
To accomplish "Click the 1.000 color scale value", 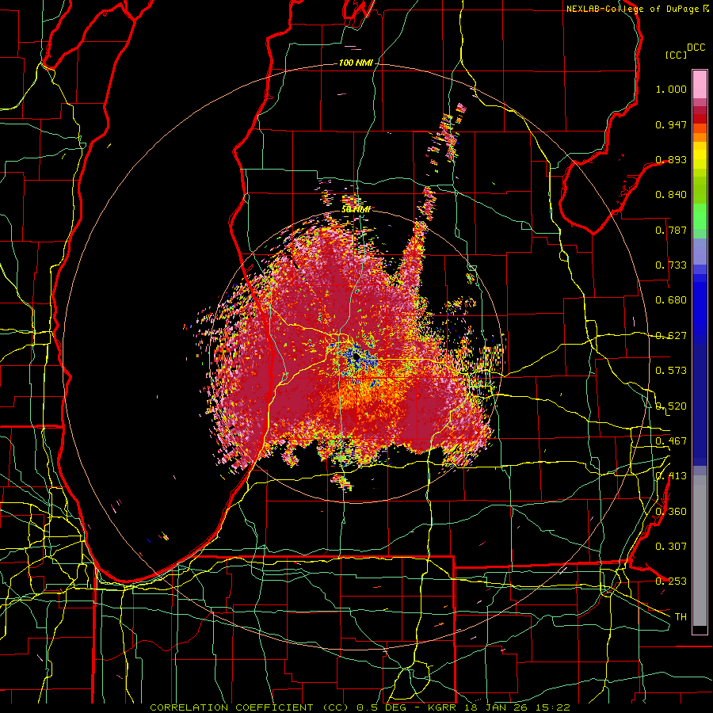I will click(x=671, y=89).
